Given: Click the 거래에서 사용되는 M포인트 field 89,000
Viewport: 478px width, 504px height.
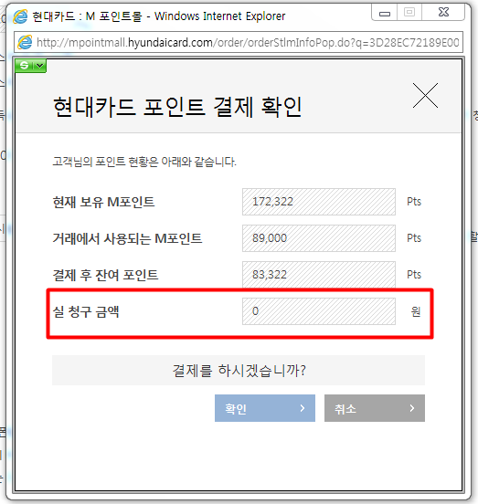Looking at the screenshot, I should point(319,238).
